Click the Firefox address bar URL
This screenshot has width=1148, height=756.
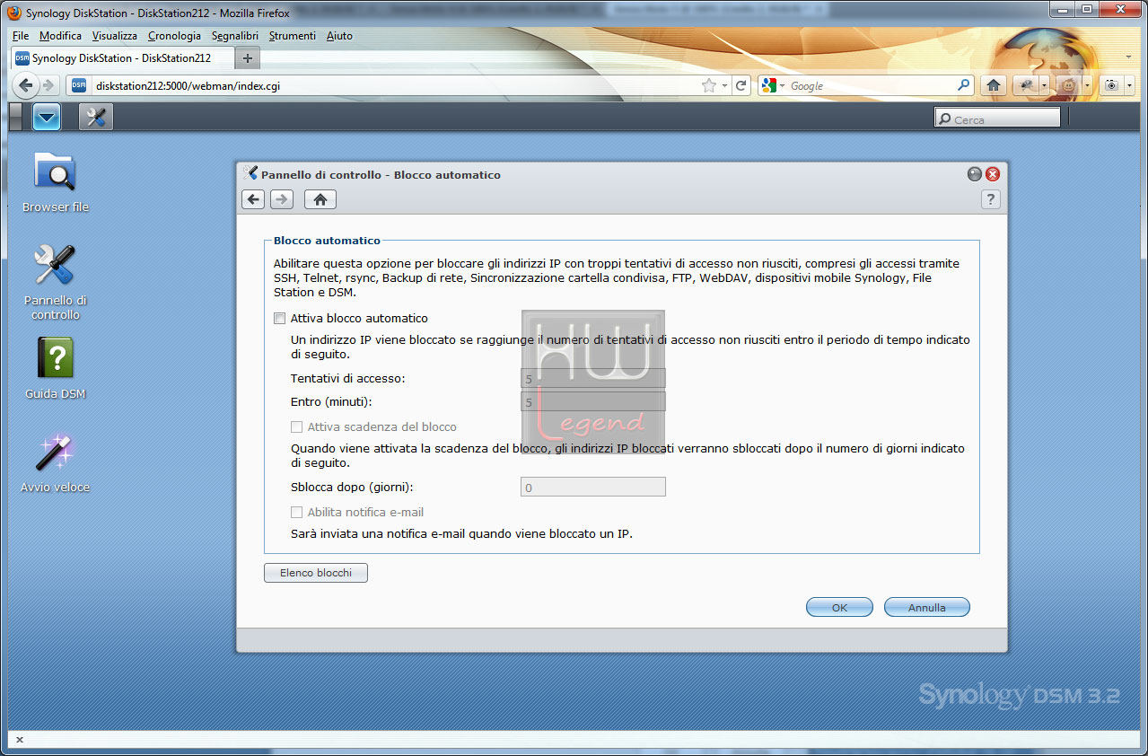395,85
